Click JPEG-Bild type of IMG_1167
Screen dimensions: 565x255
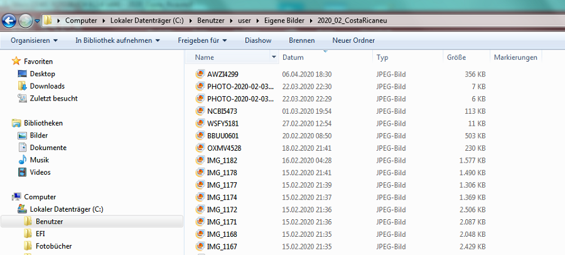coord(391,247)
